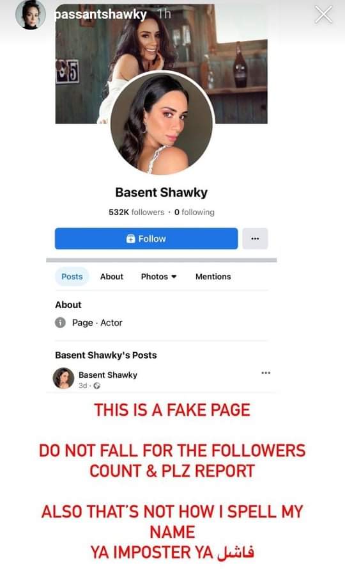The width and height of the screenshot is (345, 570).
Task: Open the Mentions tab
Action: pos(213,277)
